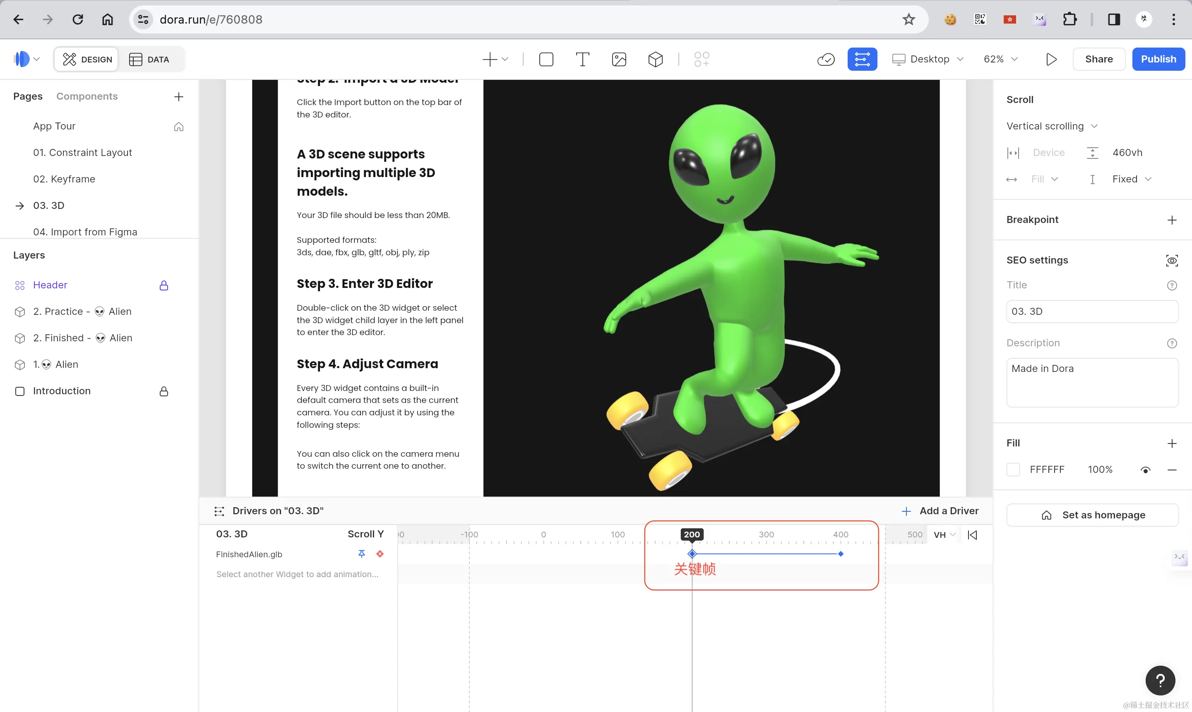Click the FFFFFF fill color swatch
The height and width of the screenshot is (712, 1192).
pos(1013,470)
